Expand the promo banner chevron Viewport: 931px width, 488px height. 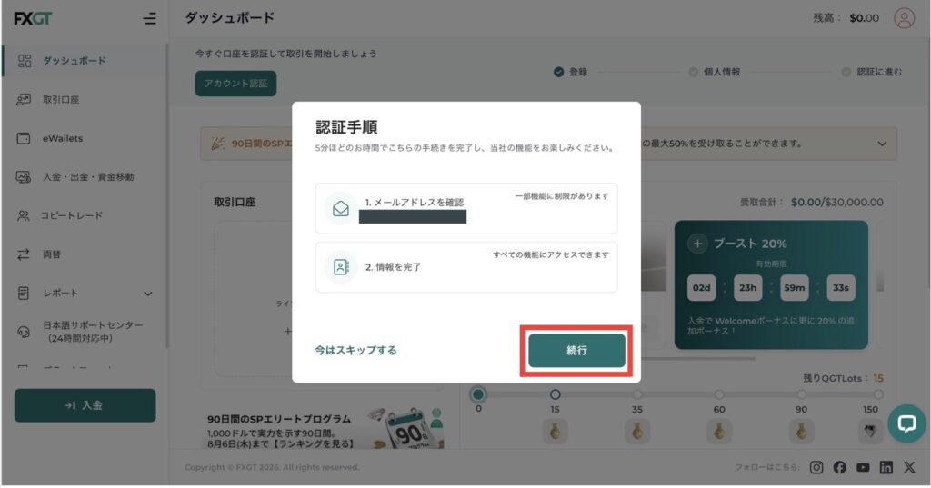pos(882,144)
